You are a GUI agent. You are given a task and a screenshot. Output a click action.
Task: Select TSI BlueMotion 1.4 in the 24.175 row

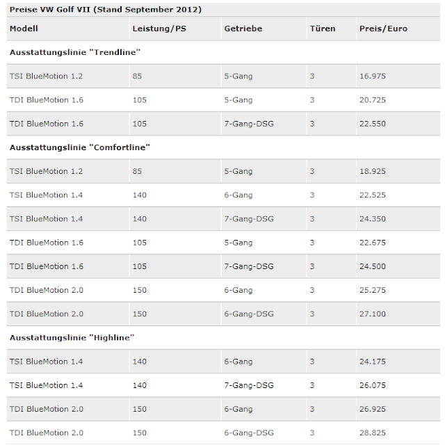(46, 362)
